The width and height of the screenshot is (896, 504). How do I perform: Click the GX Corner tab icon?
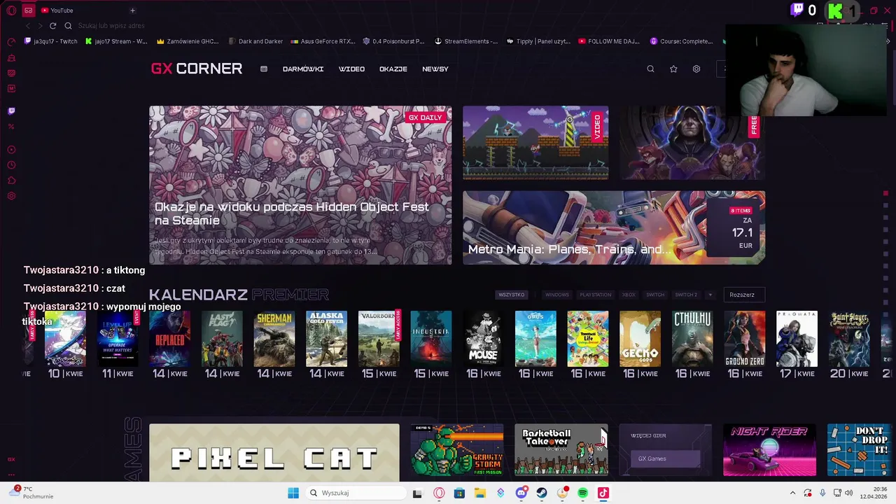click(28, 10)
